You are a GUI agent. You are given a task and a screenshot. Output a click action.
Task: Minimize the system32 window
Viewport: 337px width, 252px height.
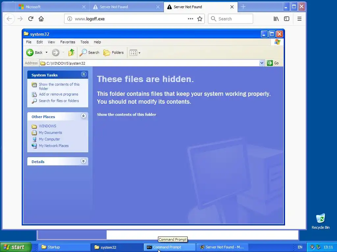click(x=264, y=34)
